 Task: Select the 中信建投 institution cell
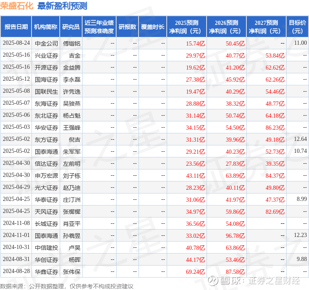(46, 248)
